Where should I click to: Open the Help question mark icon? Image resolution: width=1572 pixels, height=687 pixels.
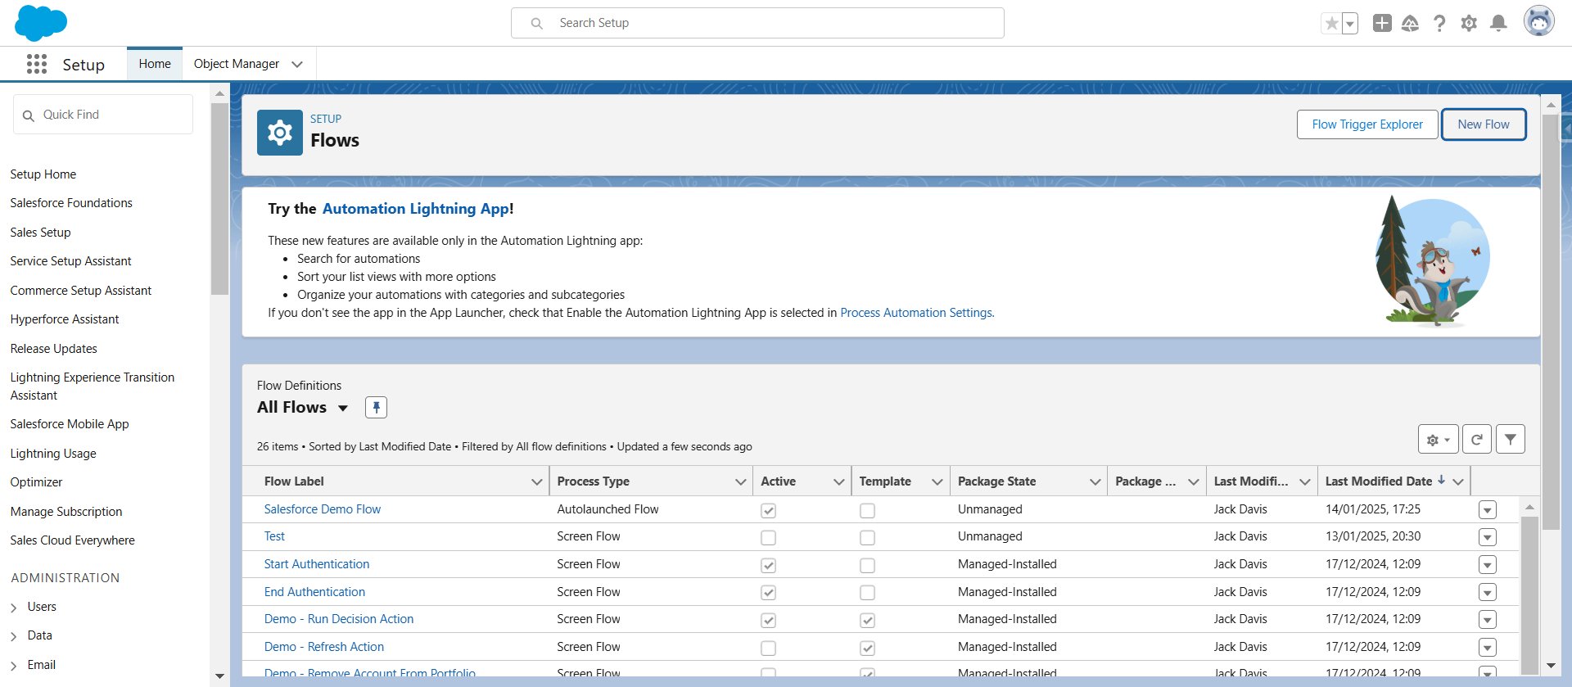click(x=1439, y=23)
